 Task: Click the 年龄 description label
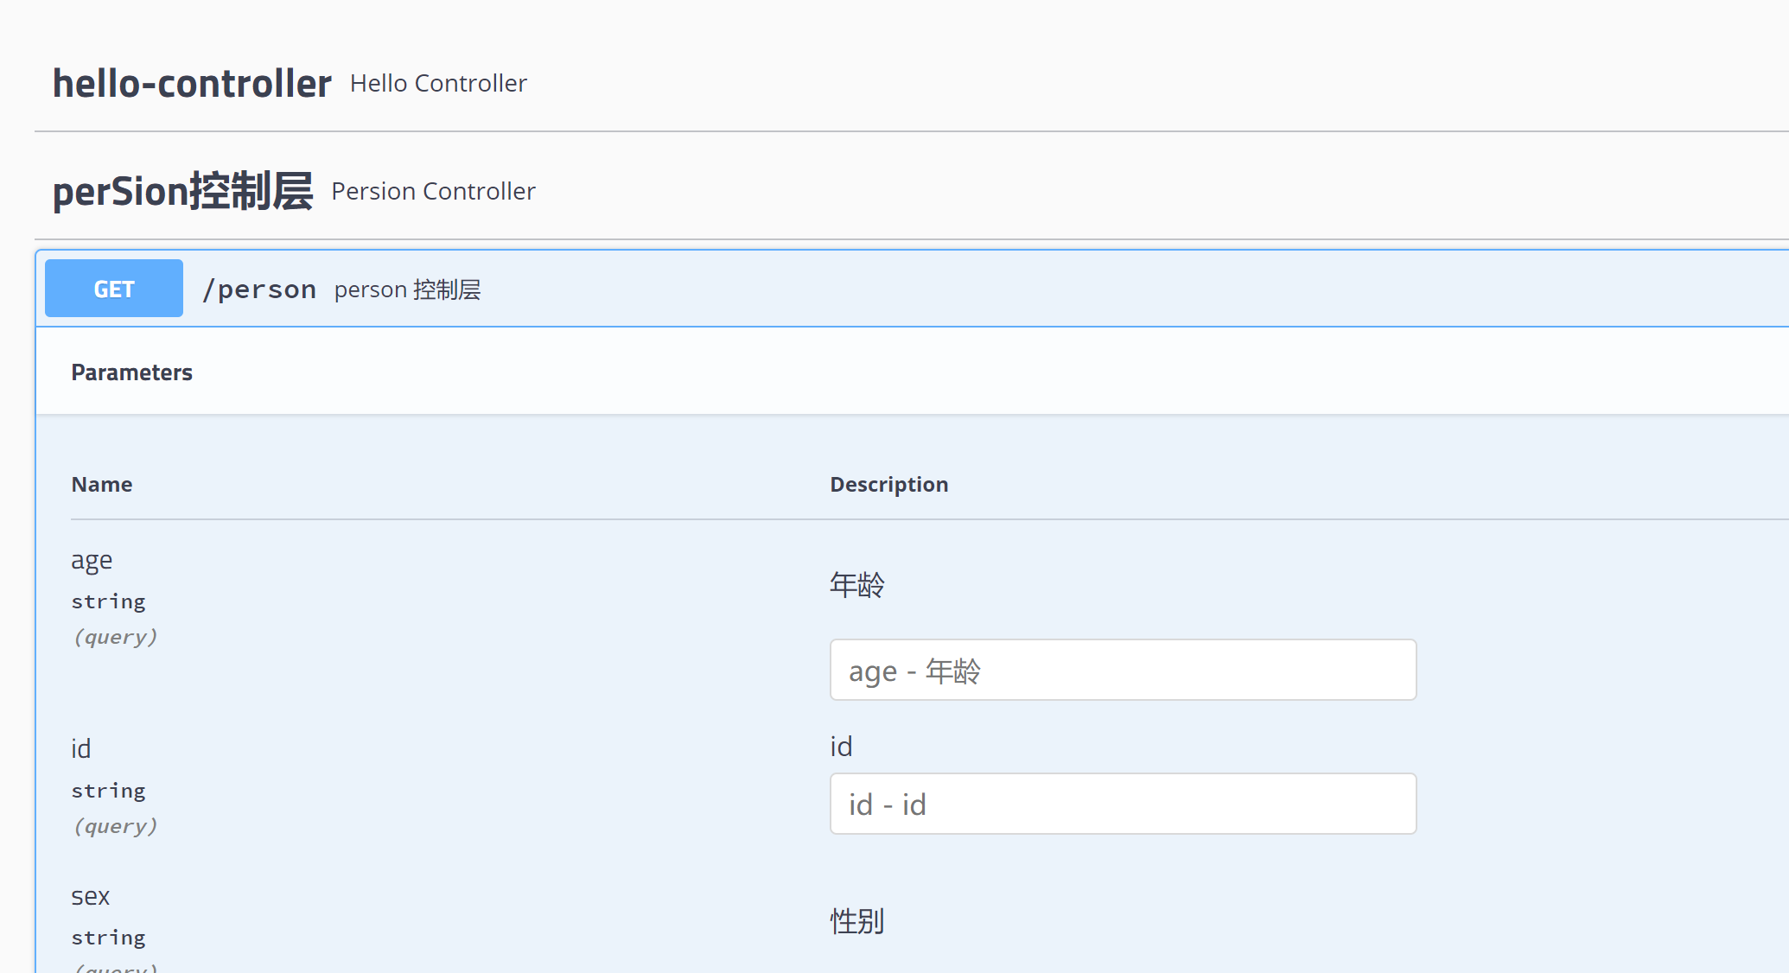point(856,584)
